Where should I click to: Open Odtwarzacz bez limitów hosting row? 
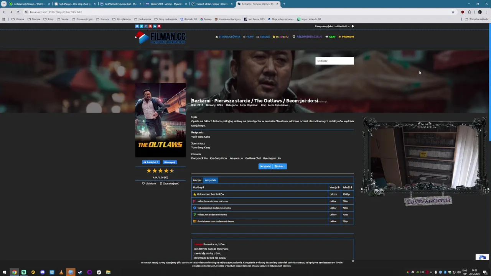tap(272, 194)
